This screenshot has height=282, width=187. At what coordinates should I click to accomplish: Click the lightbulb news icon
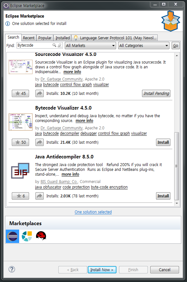pos(76,38)
